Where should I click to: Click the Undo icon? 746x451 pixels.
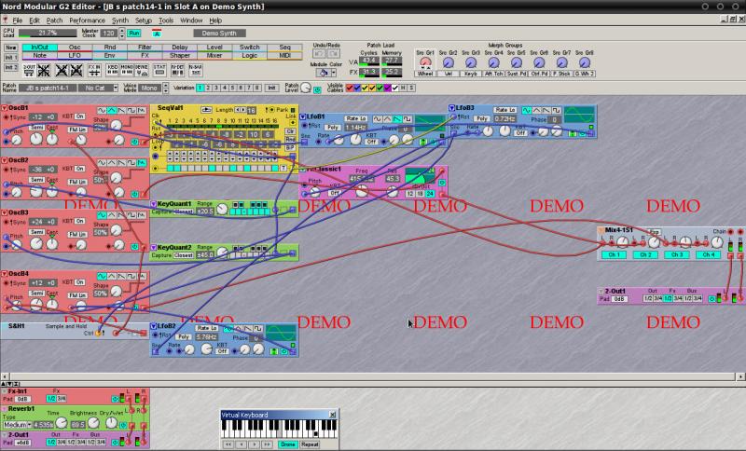point(320,54)
